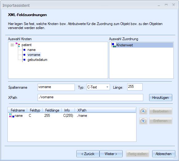Move field down with the down arrow
The height and width of the screenshot is (161, 179).
coord(143,121)
